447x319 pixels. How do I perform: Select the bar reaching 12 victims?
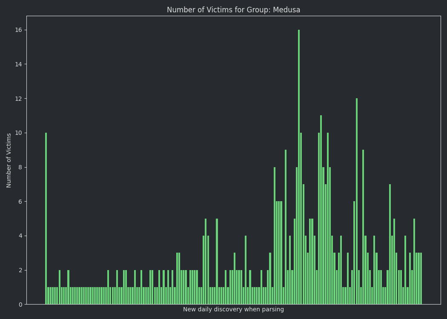point(357,201)
